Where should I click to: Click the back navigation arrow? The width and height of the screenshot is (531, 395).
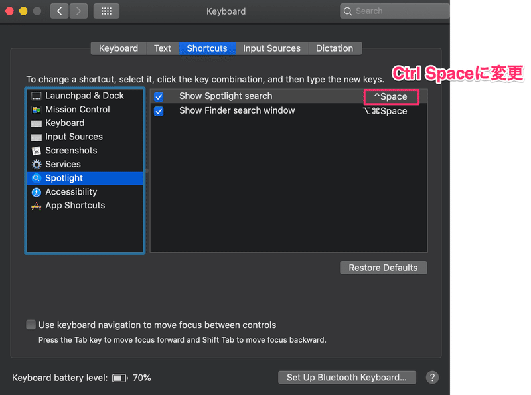59,11
